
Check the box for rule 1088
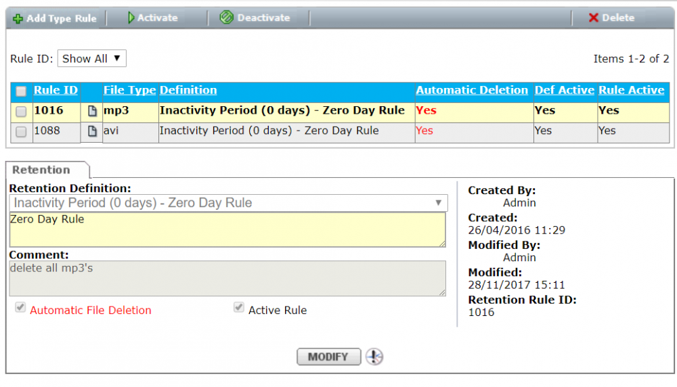pyautogui.click(x=21, y=132)
